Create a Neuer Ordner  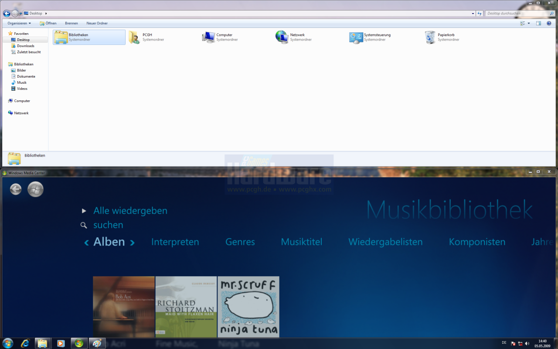[97, 23]
